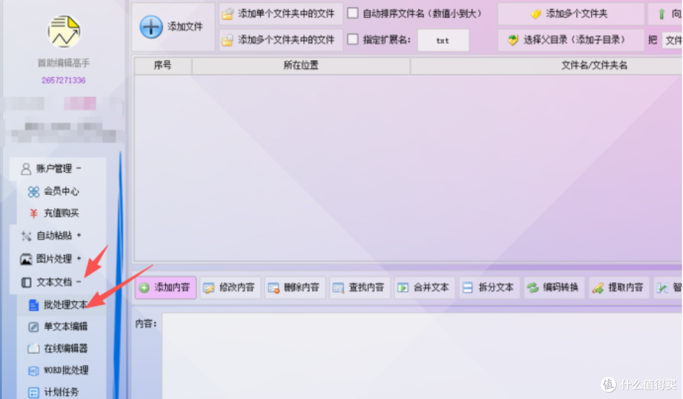This screenshot has width=683, height=399.
Task: Click the green plus icon on 添加内容
Action: (x=144, y=288)
